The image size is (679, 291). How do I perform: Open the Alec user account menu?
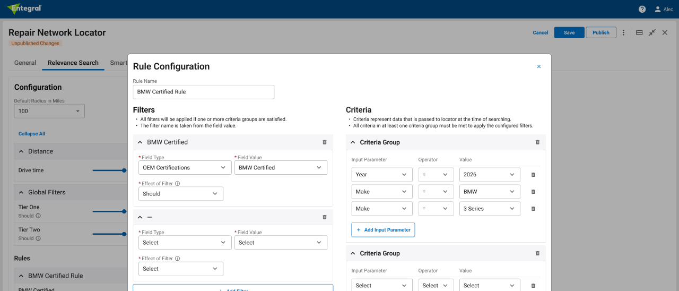[664, 9]
